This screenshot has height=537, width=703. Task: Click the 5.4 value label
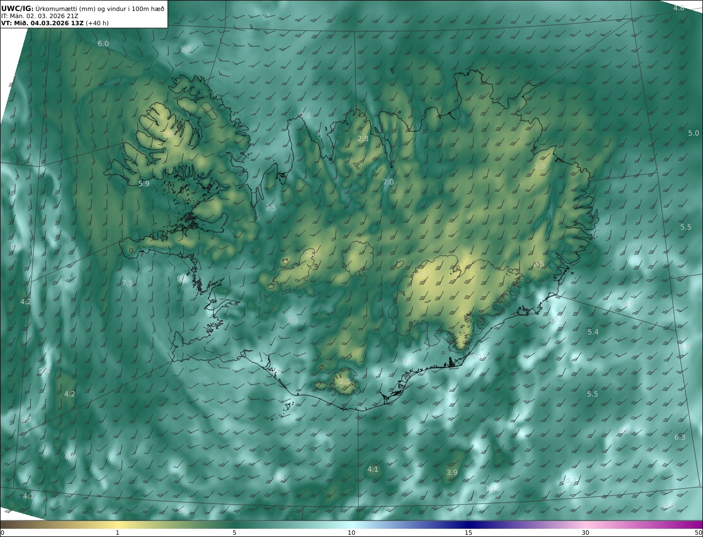pyautogui.click(x=593, y=332)
